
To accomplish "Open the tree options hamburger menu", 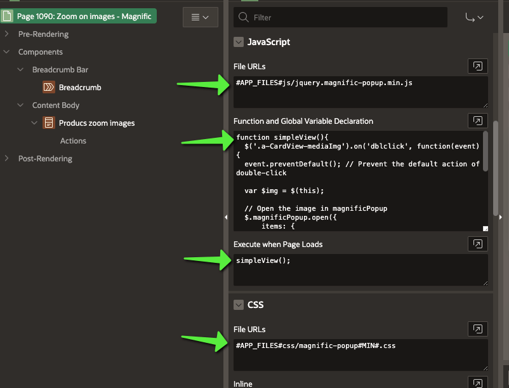I will pyautogui.click(x=200, y=17).
